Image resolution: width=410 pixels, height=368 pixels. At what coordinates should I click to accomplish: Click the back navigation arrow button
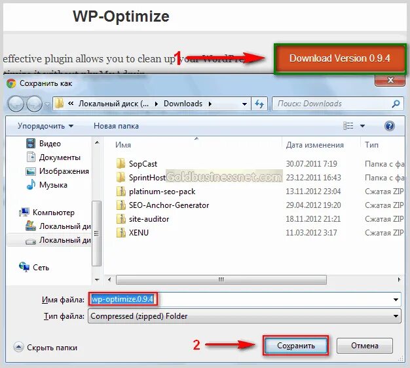pyautogui.click(x=16, y=104)
